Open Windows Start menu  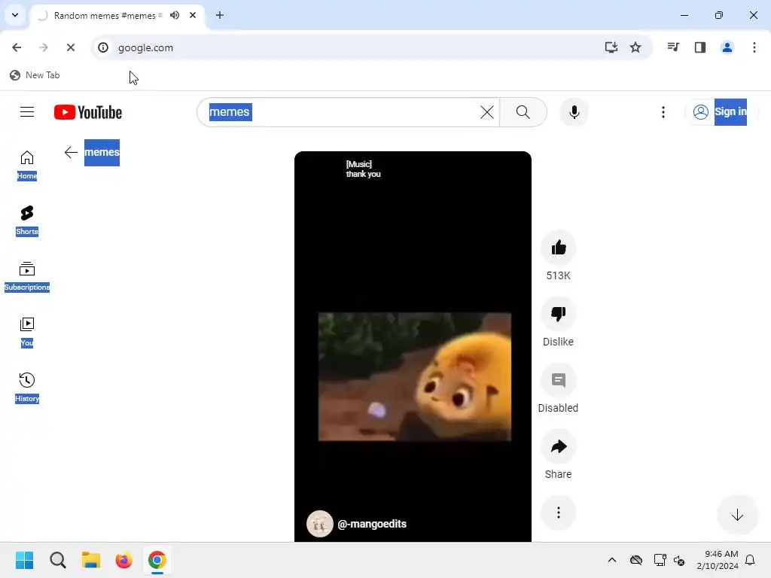point(25,560)
